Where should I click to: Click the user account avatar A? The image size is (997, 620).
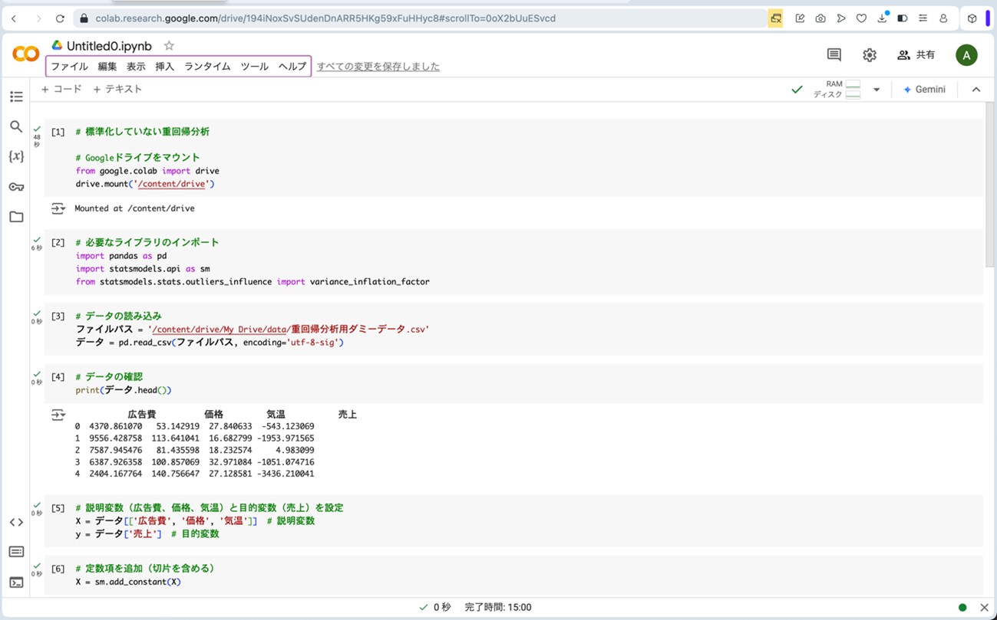[x=966, y=54]
